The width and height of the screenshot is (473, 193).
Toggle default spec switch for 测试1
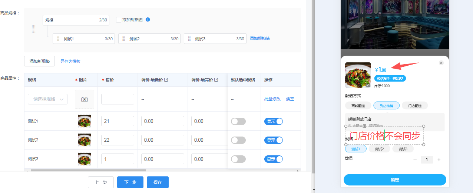(238, 121)
